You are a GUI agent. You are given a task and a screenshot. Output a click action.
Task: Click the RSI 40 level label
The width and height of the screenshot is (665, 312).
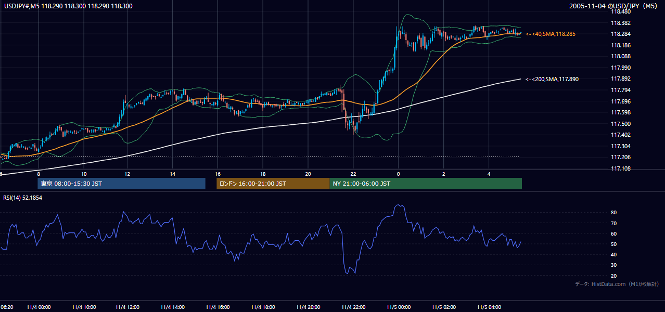pyautogui.click(x=613, y=254)
